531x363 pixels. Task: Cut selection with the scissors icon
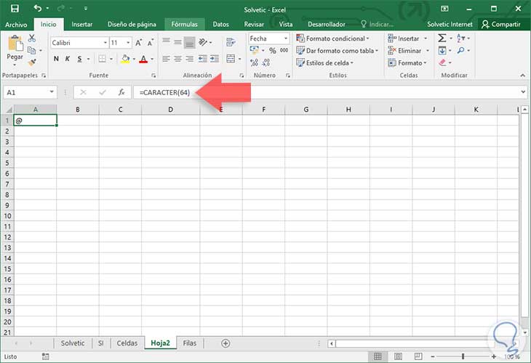pos(32,38)
